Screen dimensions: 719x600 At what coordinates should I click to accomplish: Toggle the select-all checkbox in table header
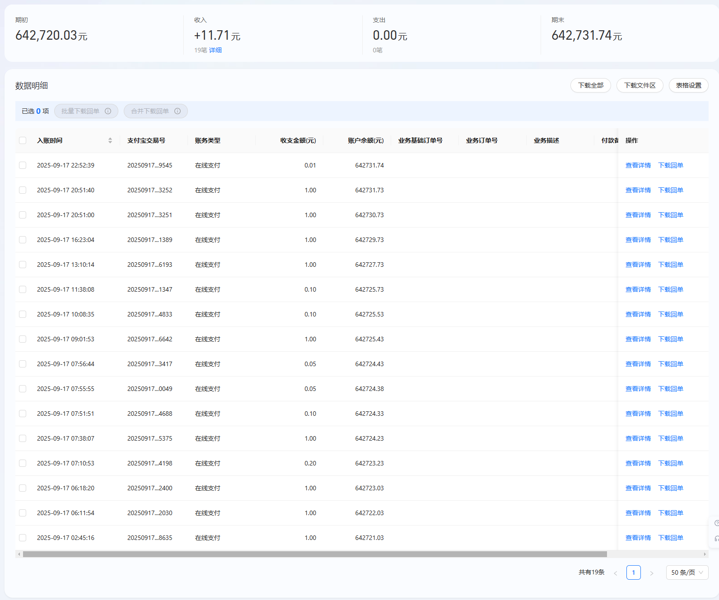[23, 140]
